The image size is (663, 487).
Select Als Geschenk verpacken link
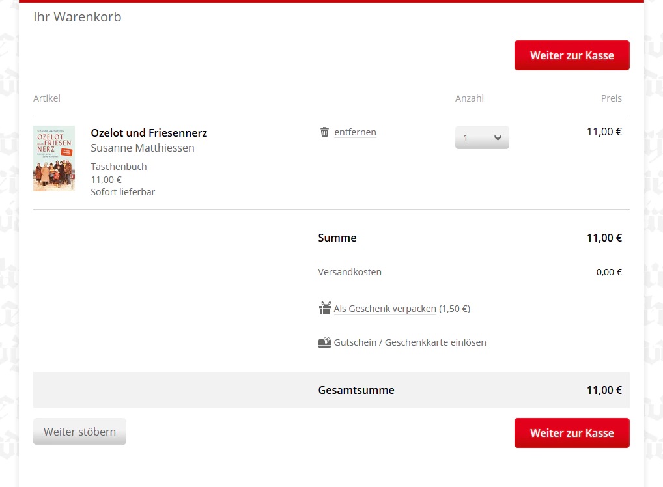coord(384,309)
